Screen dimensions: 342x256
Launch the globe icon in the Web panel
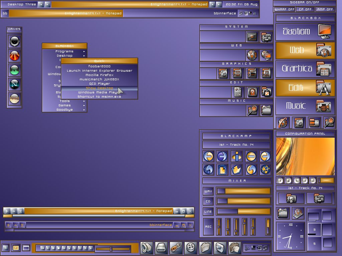(252, 55)
